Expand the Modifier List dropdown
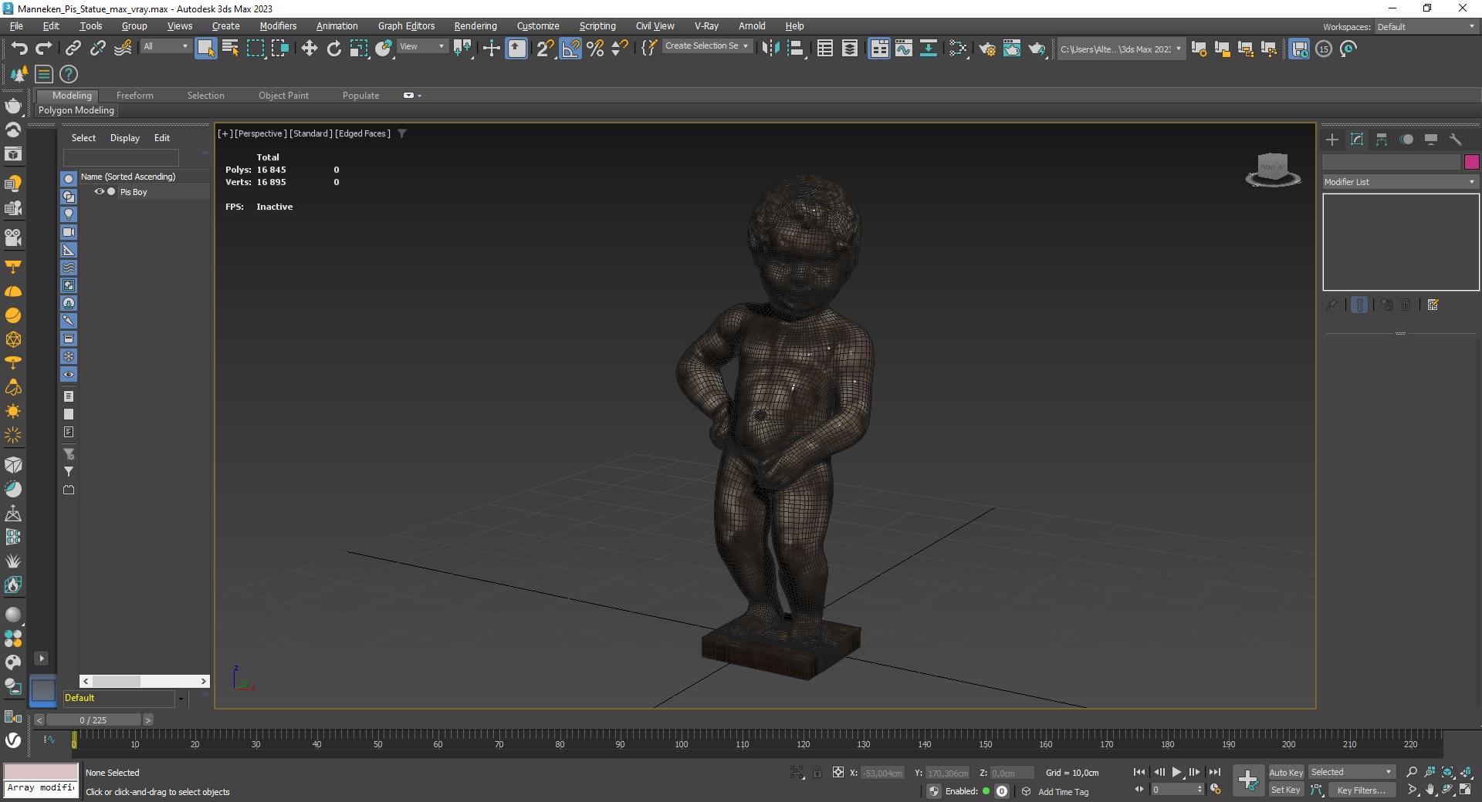Viewport: 1482px width, 802px height. click(1400, 182)
